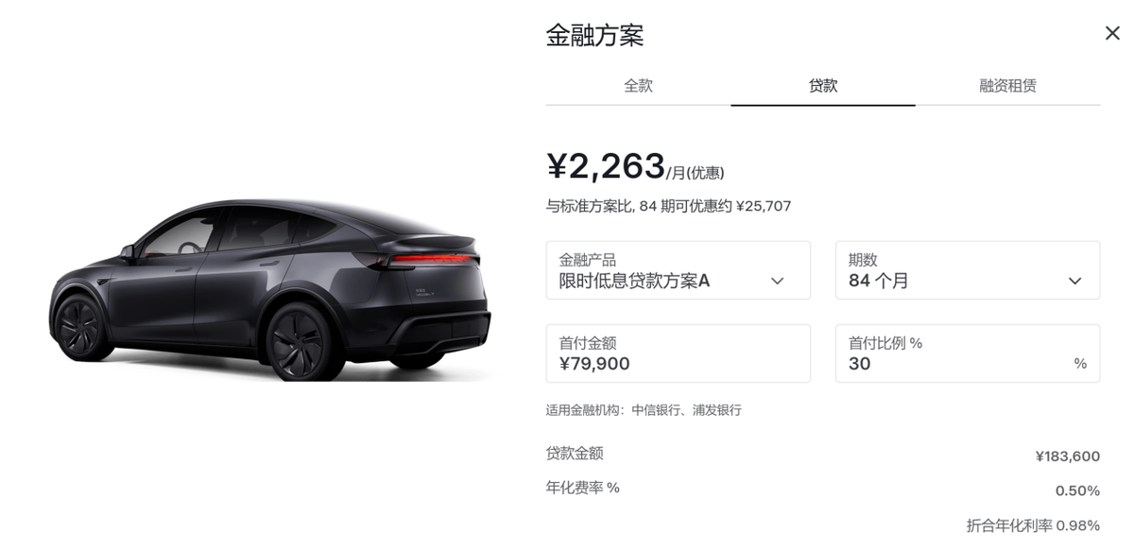Viewport: 1134px width, 549px height.
Task: Click the 年化费率 value 0.50%
Action: [1077, 490]
